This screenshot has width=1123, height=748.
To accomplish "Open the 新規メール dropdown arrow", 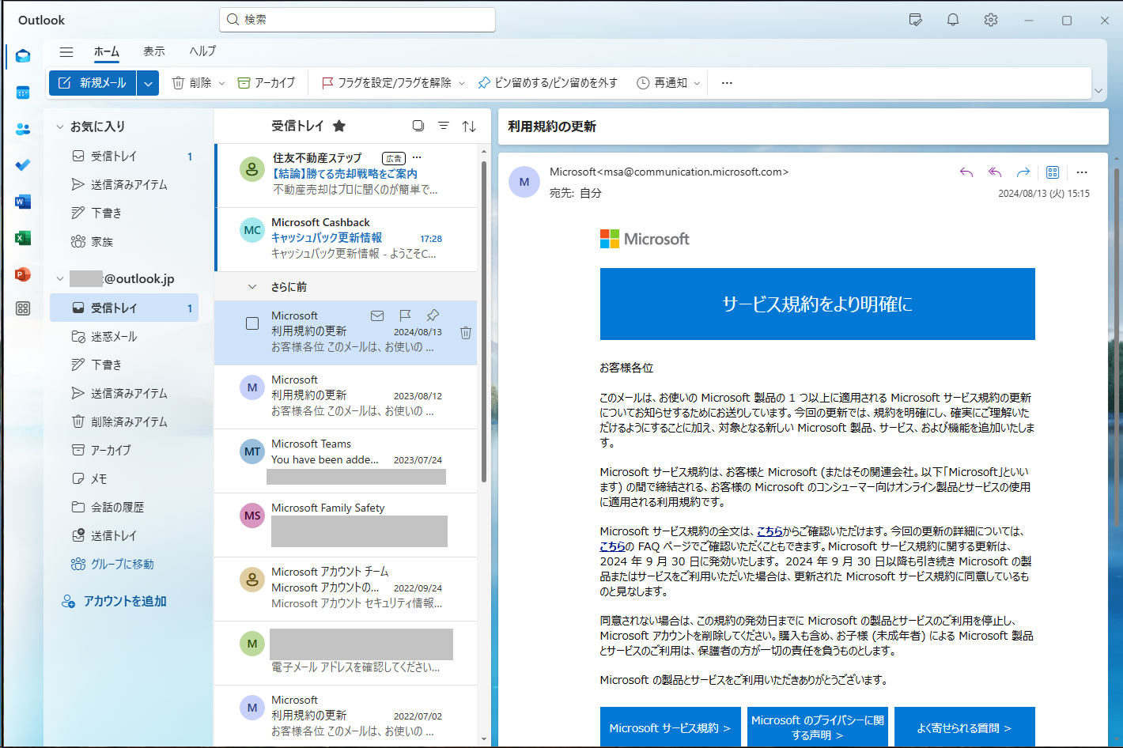I will point(148,83).
